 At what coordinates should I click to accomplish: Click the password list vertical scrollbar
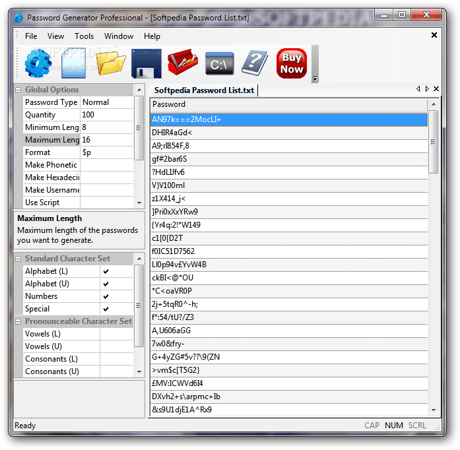[433, 264]
